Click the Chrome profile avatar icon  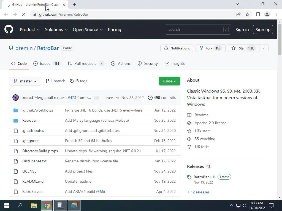coord(267,14)
